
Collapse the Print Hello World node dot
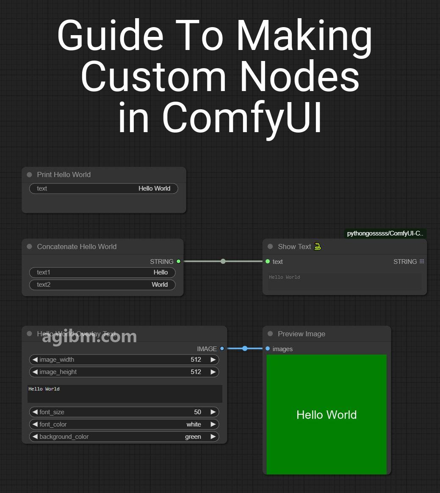tap(30, 174)
